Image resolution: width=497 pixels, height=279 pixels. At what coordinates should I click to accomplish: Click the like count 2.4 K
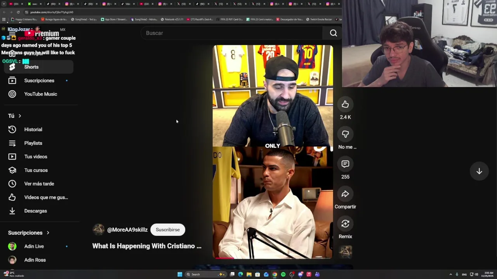pyautogui.click(x=345, y=117)
